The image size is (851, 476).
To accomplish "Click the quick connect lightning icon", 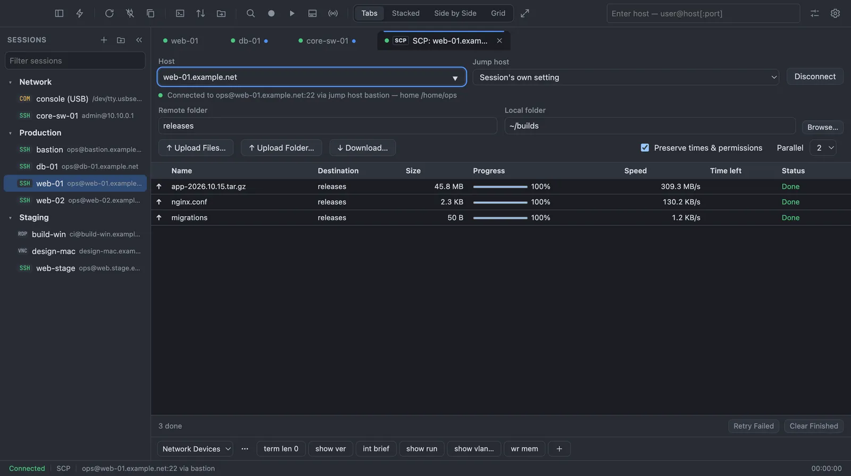I will click(80, 13).
